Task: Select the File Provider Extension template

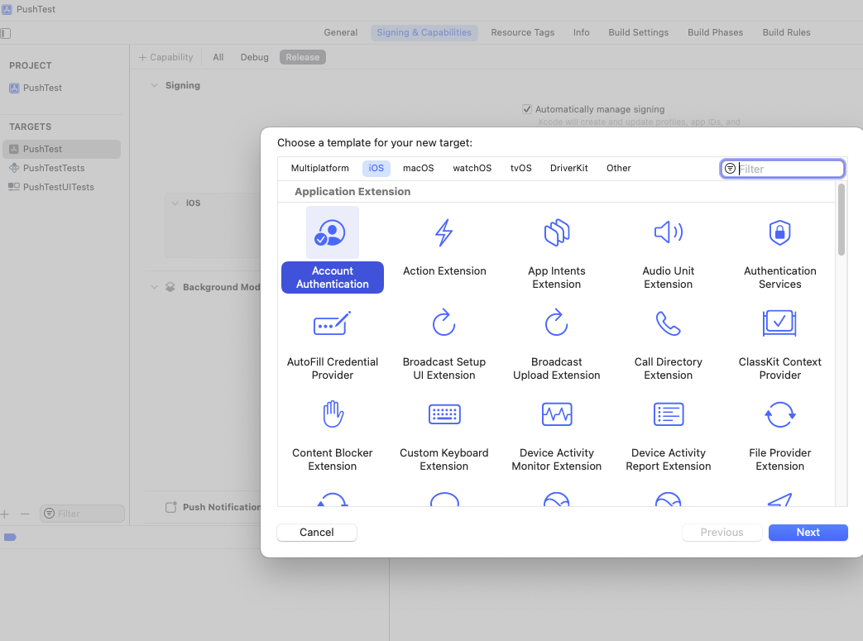Action: (x=779, y=414)
